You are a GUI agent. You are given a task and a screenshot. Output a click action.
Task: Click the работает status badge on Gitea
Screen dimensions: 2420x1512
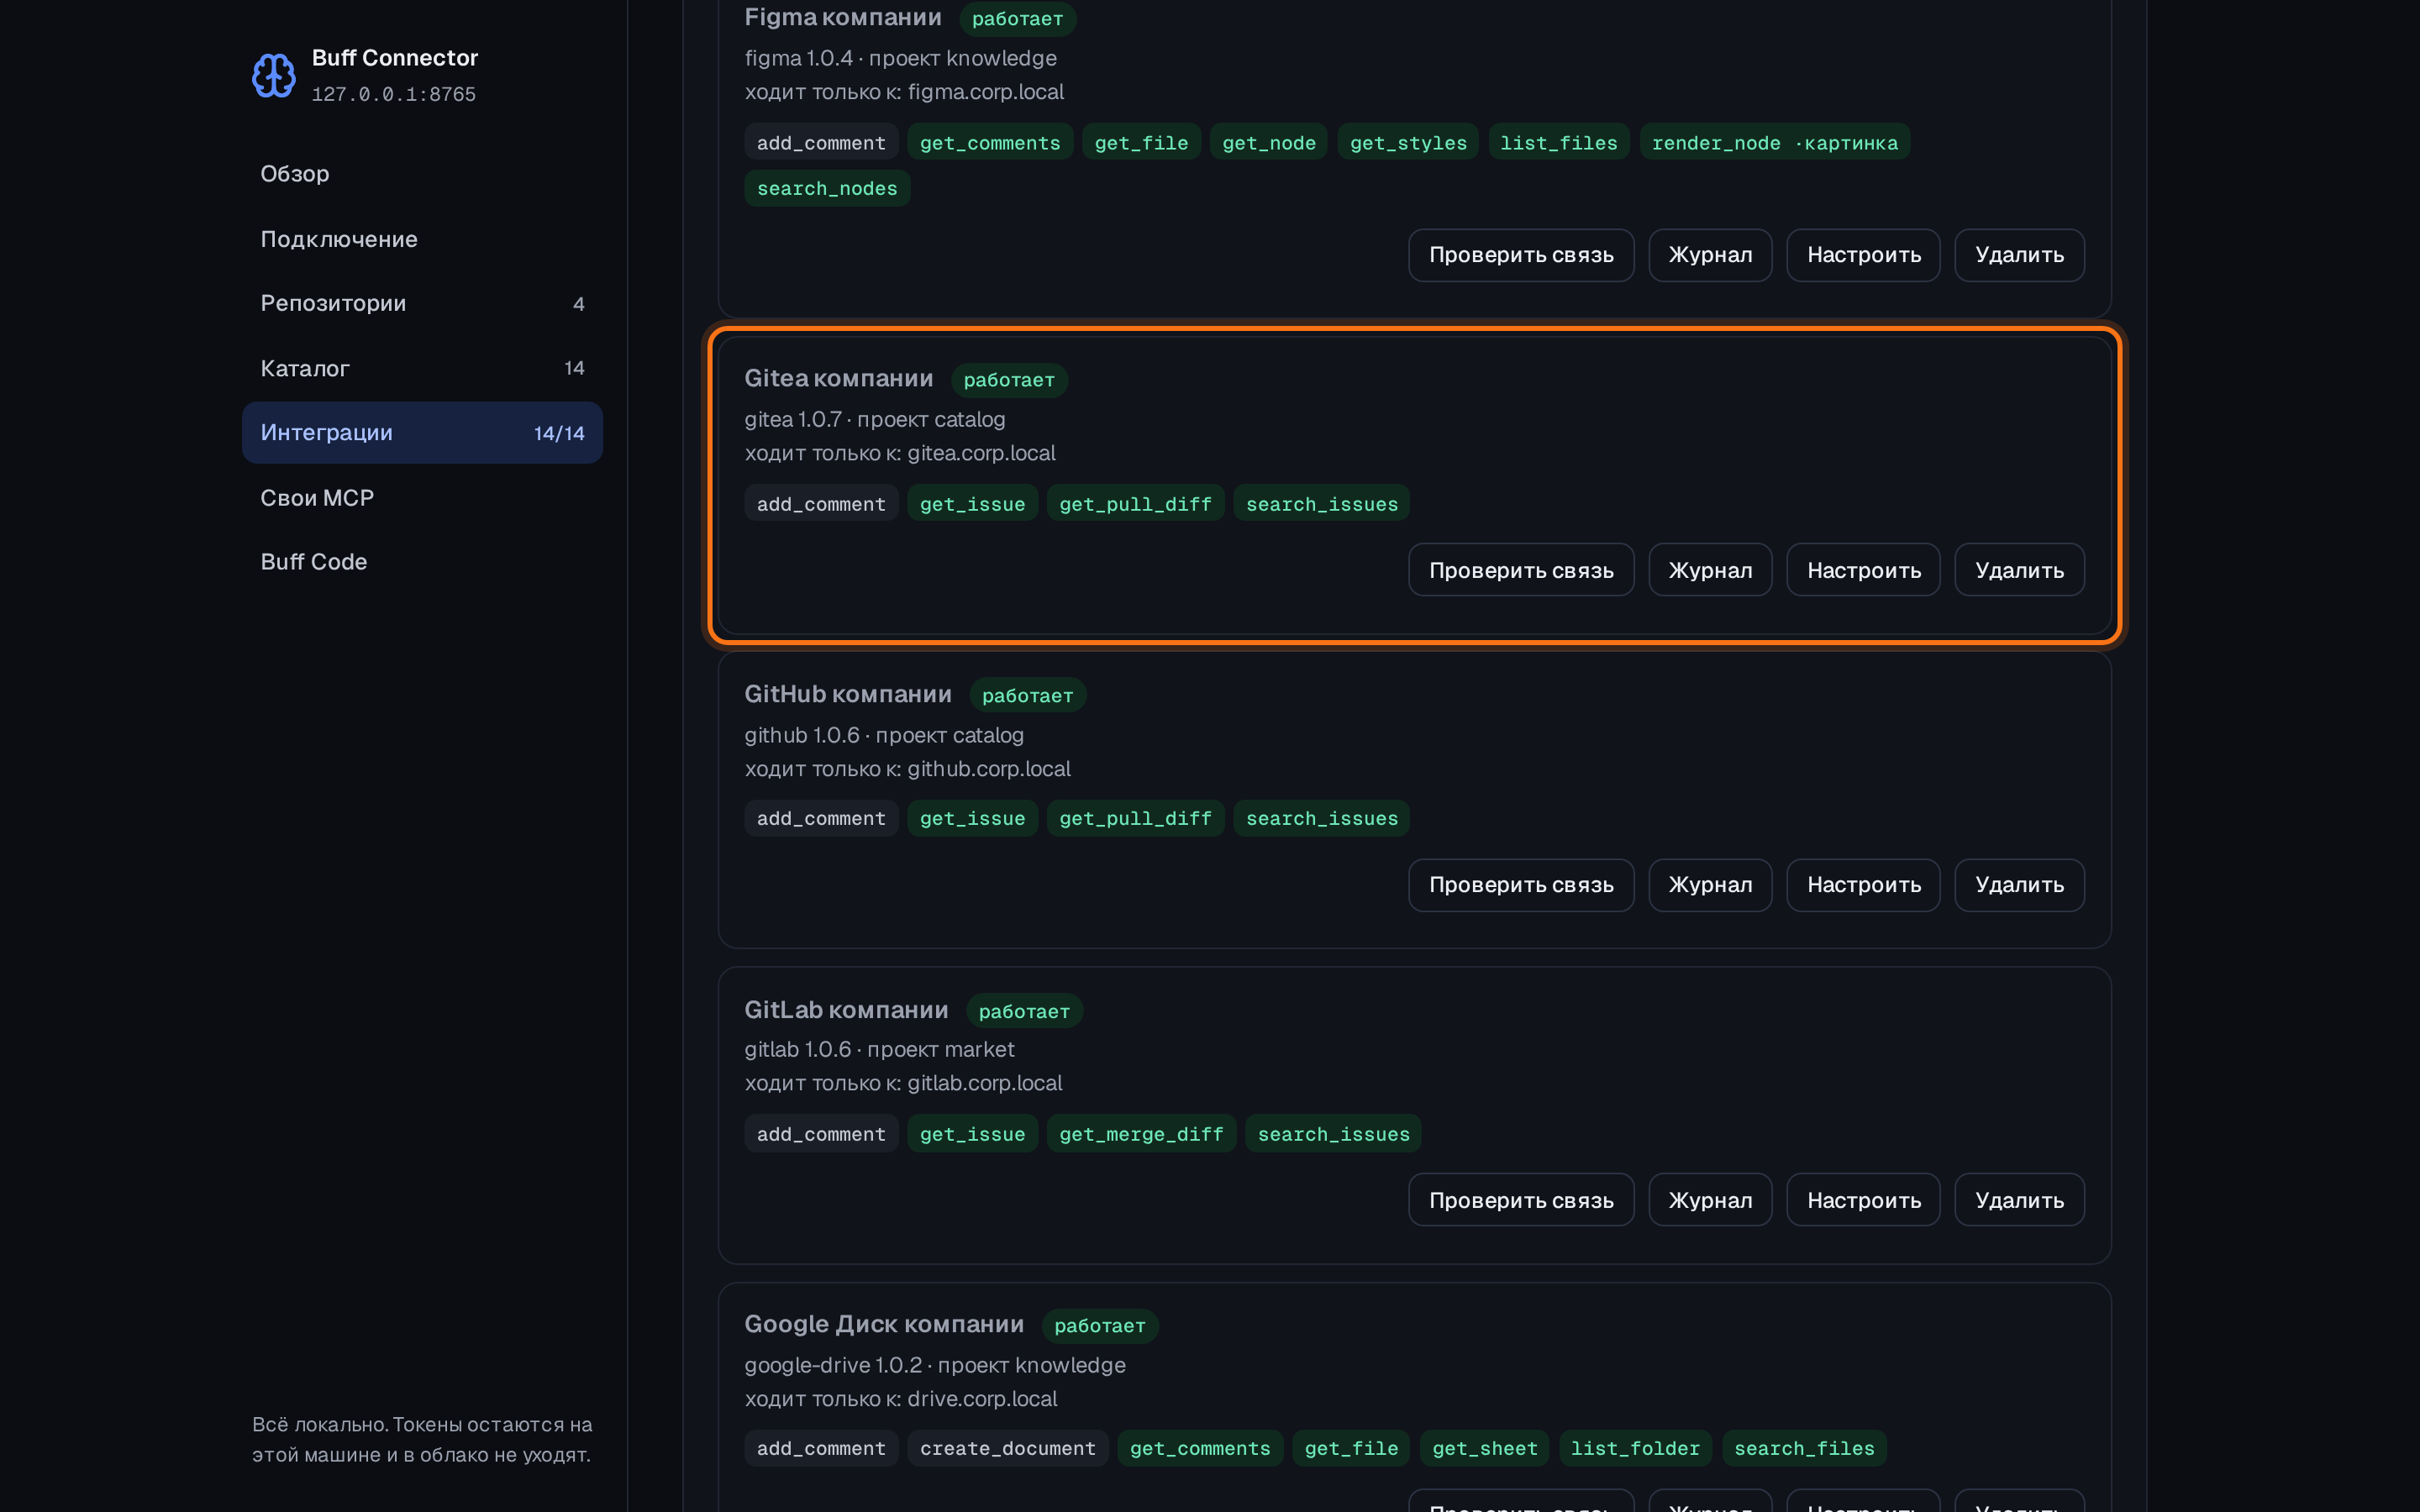pyautogui.click(x=1009, y=380)
